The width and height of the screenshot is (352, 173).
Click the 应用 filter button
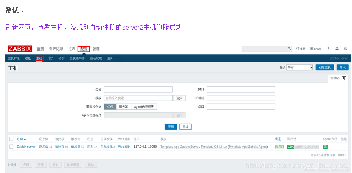[171, 127]
